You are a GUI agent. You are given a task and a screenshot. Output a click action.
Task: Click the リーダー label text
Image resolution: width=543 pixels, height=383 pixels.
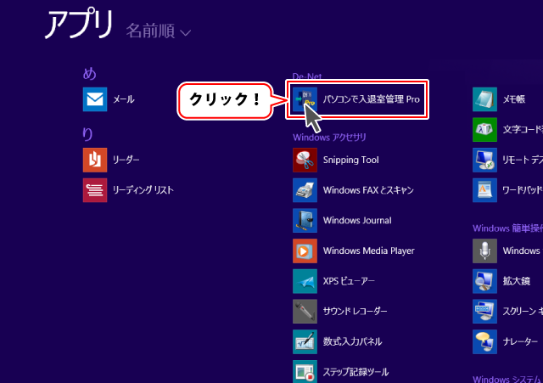pos(126,160)
